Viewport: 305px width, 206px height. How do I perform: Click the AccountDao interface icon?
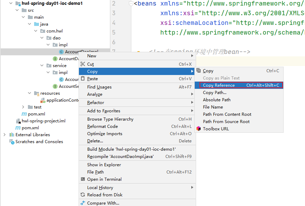55,58
